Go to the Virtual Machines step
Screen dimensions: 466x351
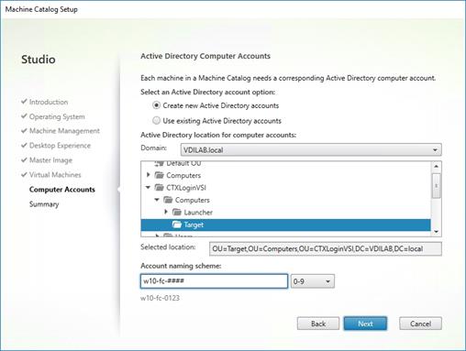[x=55, y=175]
